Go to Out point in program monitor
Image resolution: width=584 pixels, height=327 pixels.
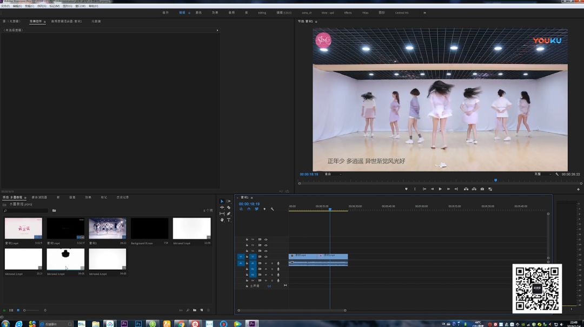456,189
